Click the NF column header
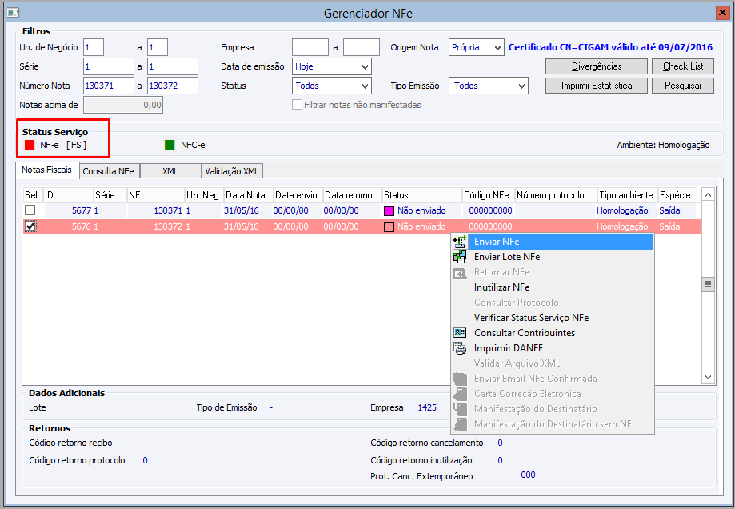The image size is (735, 509). pyautogui.click(x=156, y=195)
